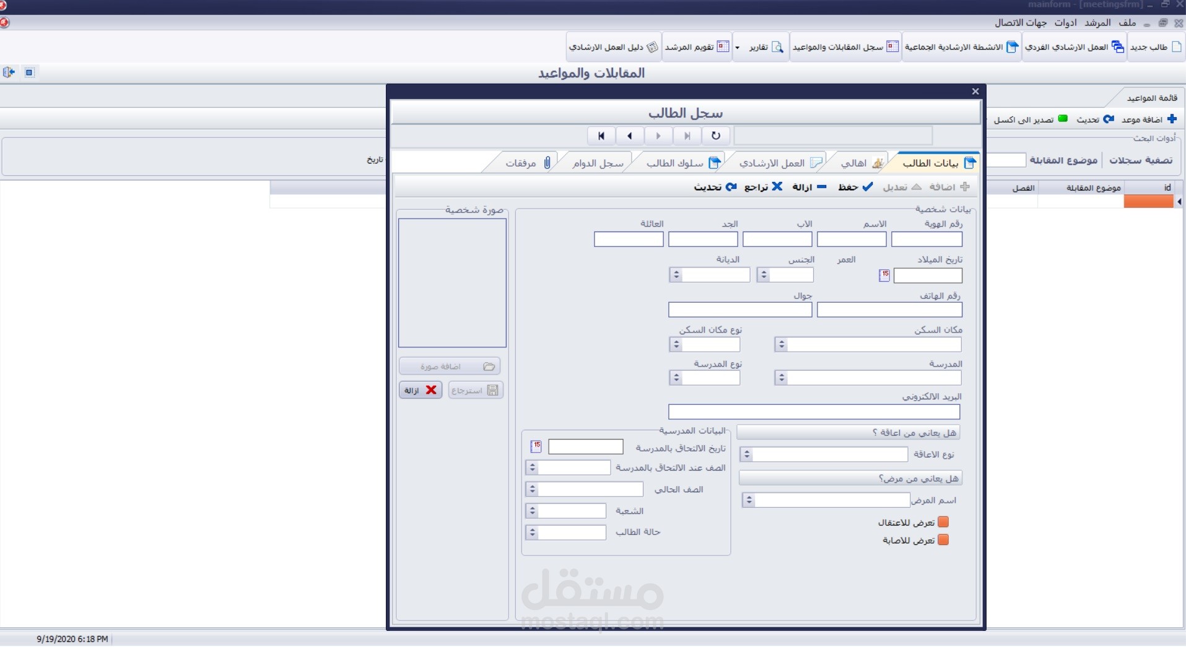This screenshot has height=647, width=1186.
Task: Toggle تعرض للاعتقال checkbox
Action: click(943, 523)
